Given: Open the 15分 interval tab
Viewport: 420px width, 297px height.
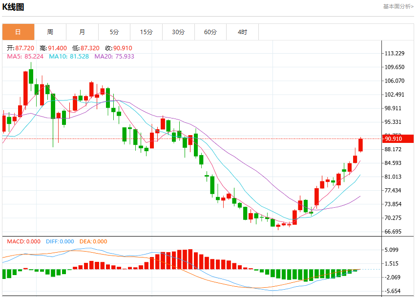Looking at the screenshot, I should [x=146, y=32].
